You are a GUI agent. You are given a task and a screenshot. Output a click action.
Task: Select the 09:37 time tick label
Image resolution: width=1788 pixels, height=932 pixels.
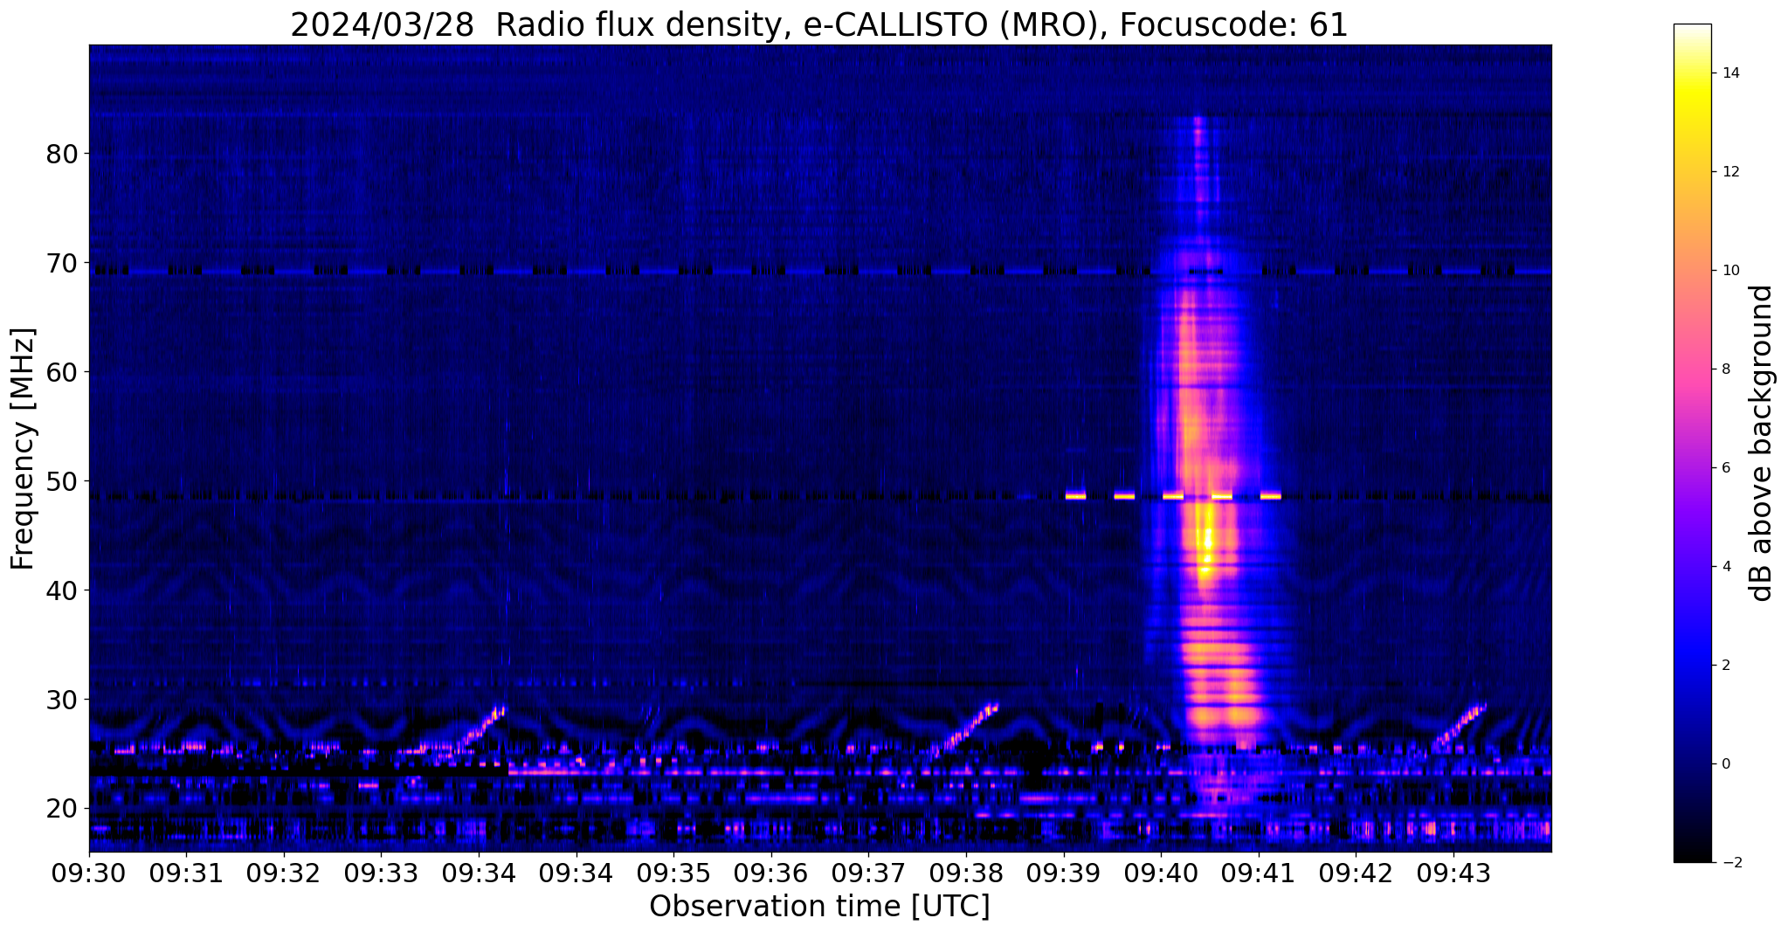(868, 873)
